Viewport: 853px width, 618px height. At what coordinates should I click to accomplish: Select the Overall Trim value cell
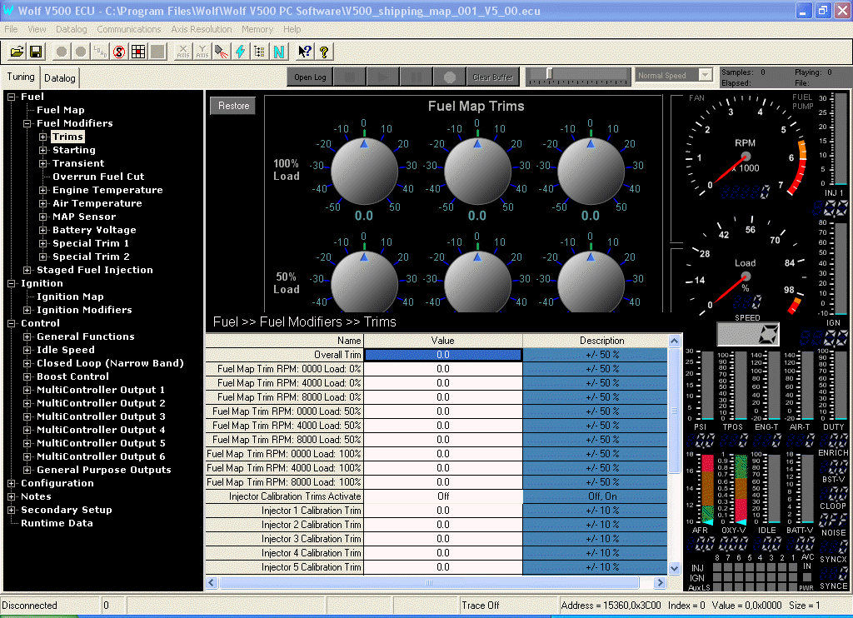(443, 355)
